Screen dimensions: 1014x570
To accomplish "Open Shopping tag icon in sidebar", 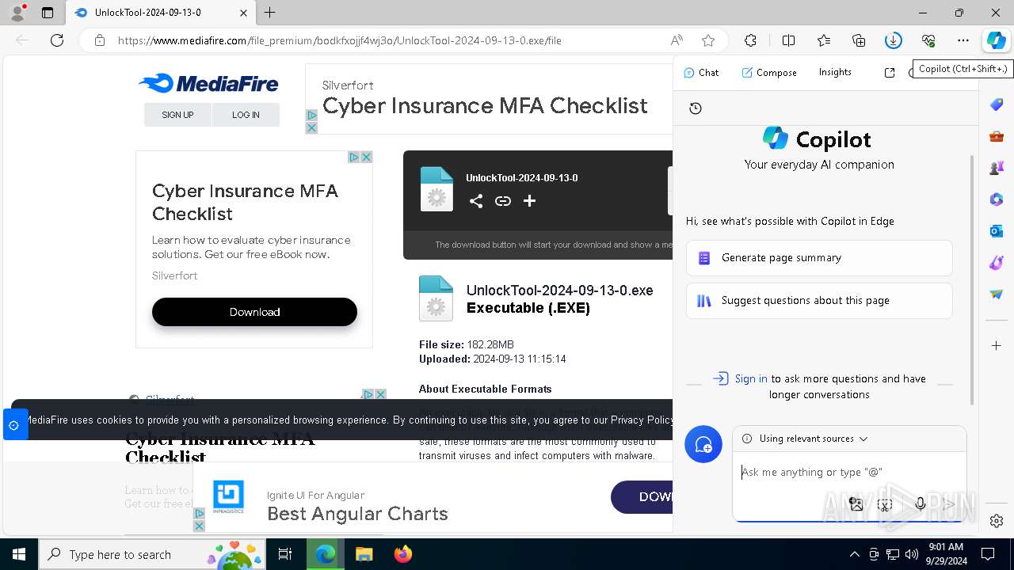I will pyautogui.click(x=997, y=104).
